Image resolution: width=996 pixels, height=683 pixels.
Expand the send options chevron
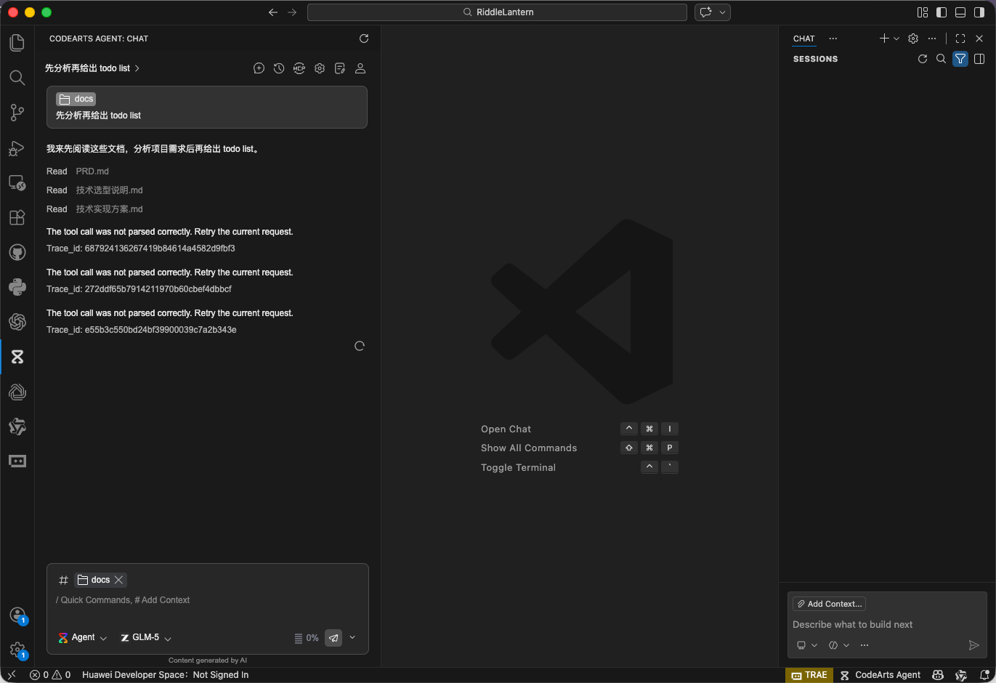[x=352, y=638]
